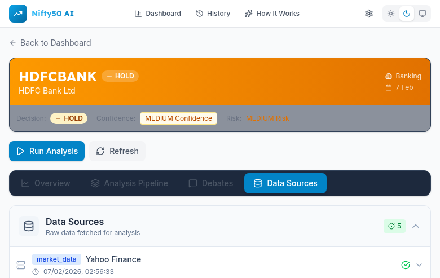This screenshot has height=278, width=440.
Task: Switch to the Debates tab
Action: (210, 183)
